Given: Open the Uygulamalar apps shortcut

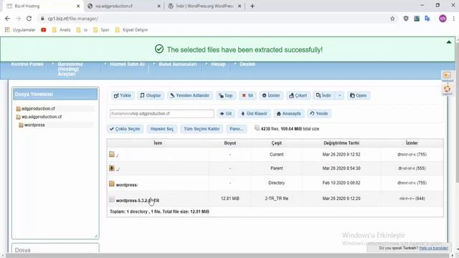Looking at the screenshot, I should point(20,30).
